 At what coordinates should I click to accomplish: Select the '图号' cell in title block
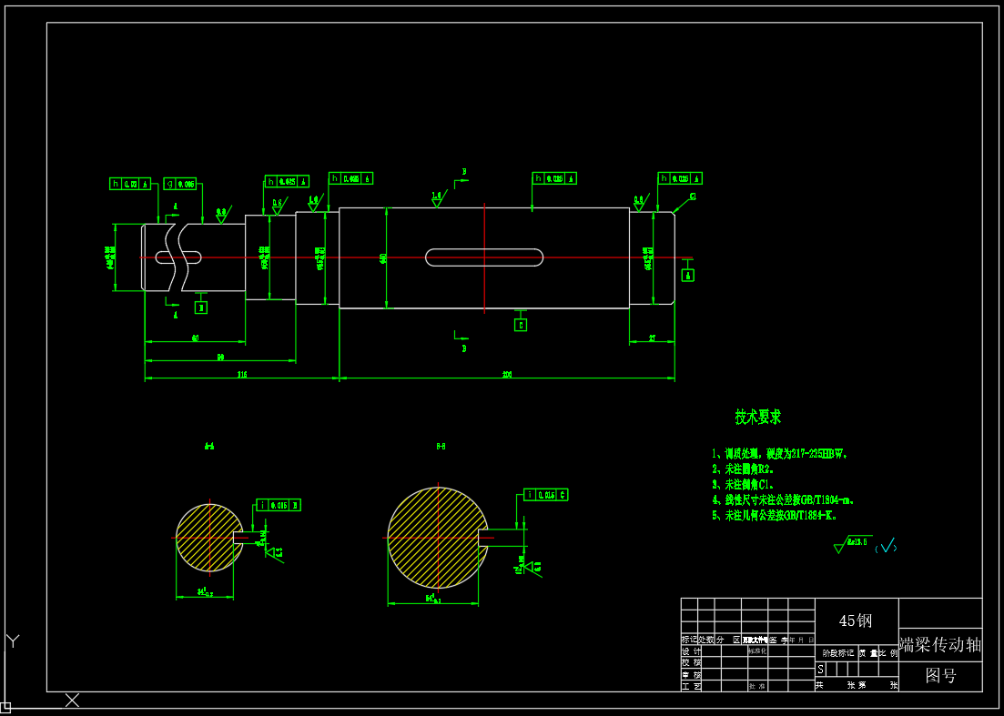click(x=940, y=676)
